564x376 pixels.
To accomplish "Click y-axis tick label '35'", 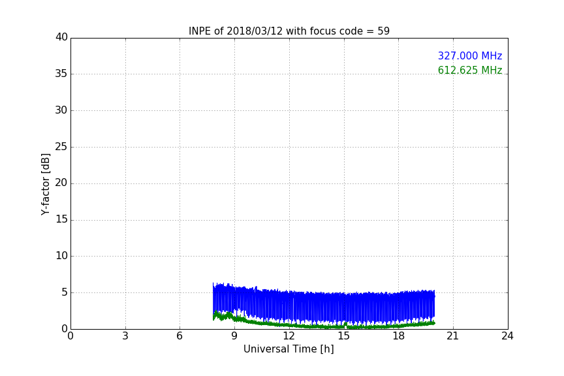I will [61, 74].
